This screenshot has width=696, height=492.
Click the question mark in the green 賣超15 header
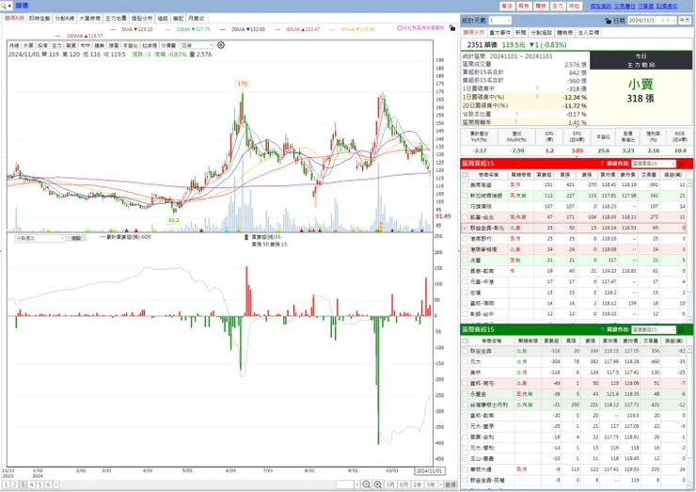(602, 329)
